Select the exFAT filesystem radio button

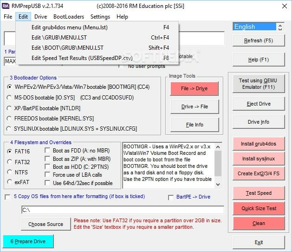click(x=9, y=182)
